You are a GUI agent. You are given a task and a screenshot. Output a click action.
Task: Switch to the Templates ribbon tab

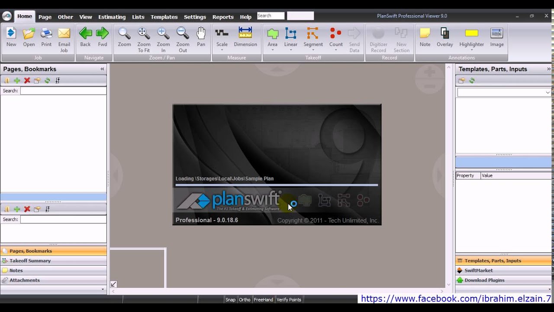pyautogui.click(x=164, y=17)
